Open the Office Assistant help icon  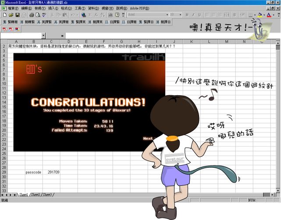pyautogui.click(x=117, y=15)
